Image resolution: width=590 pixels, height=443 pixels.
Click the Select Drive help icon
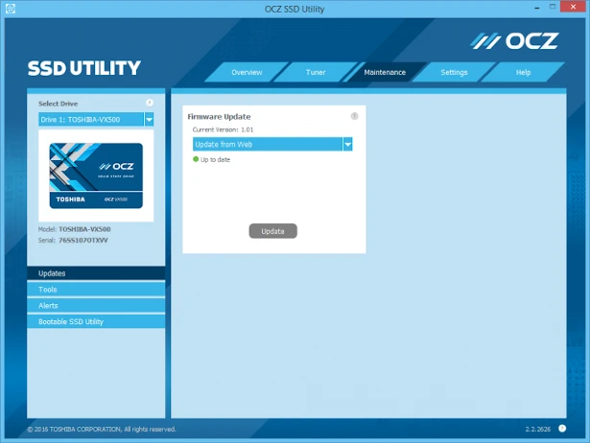point(150,103)
